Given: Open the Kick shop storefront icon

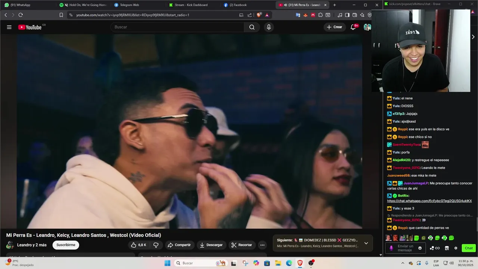Looking at the screenshot, I should 447,248.
